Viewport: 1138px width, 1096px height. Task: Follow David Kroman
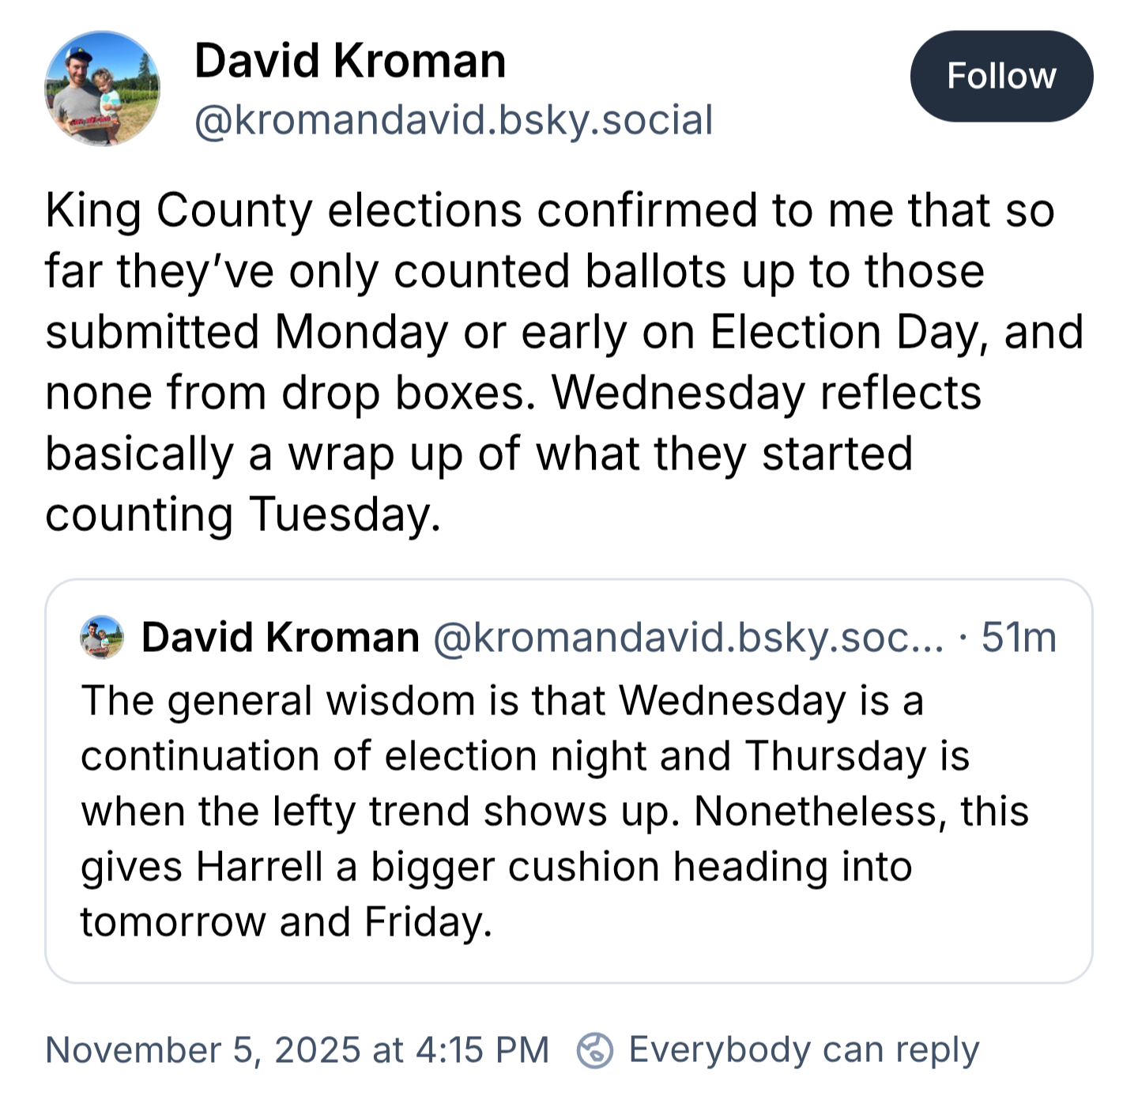coord(1001,77)
